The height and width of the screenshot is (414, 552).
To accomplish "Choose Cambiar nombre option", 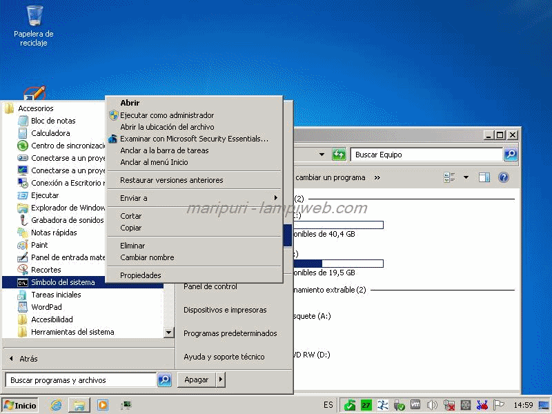I will [194, 257].
